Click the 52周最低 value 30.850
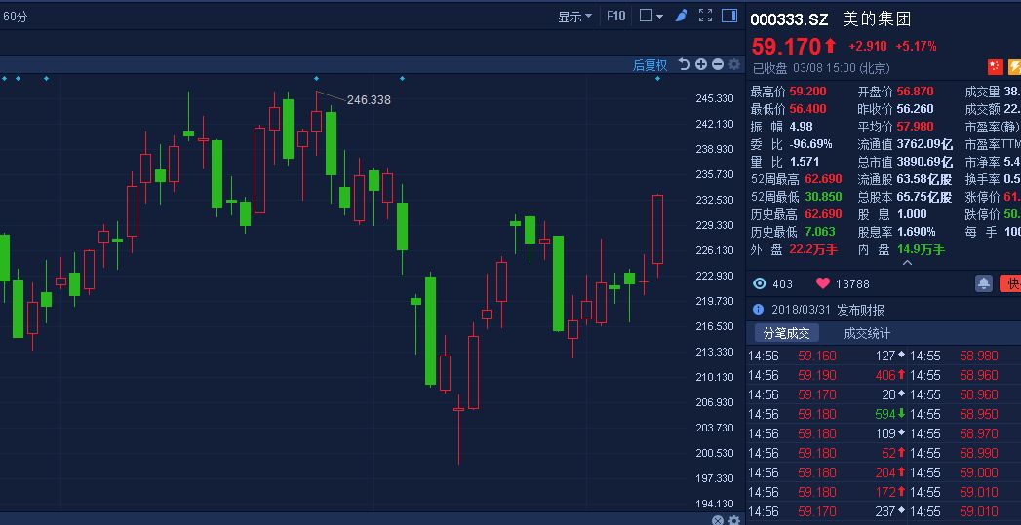This screenshot has width=1021, height=525. [x=823, y=197]
